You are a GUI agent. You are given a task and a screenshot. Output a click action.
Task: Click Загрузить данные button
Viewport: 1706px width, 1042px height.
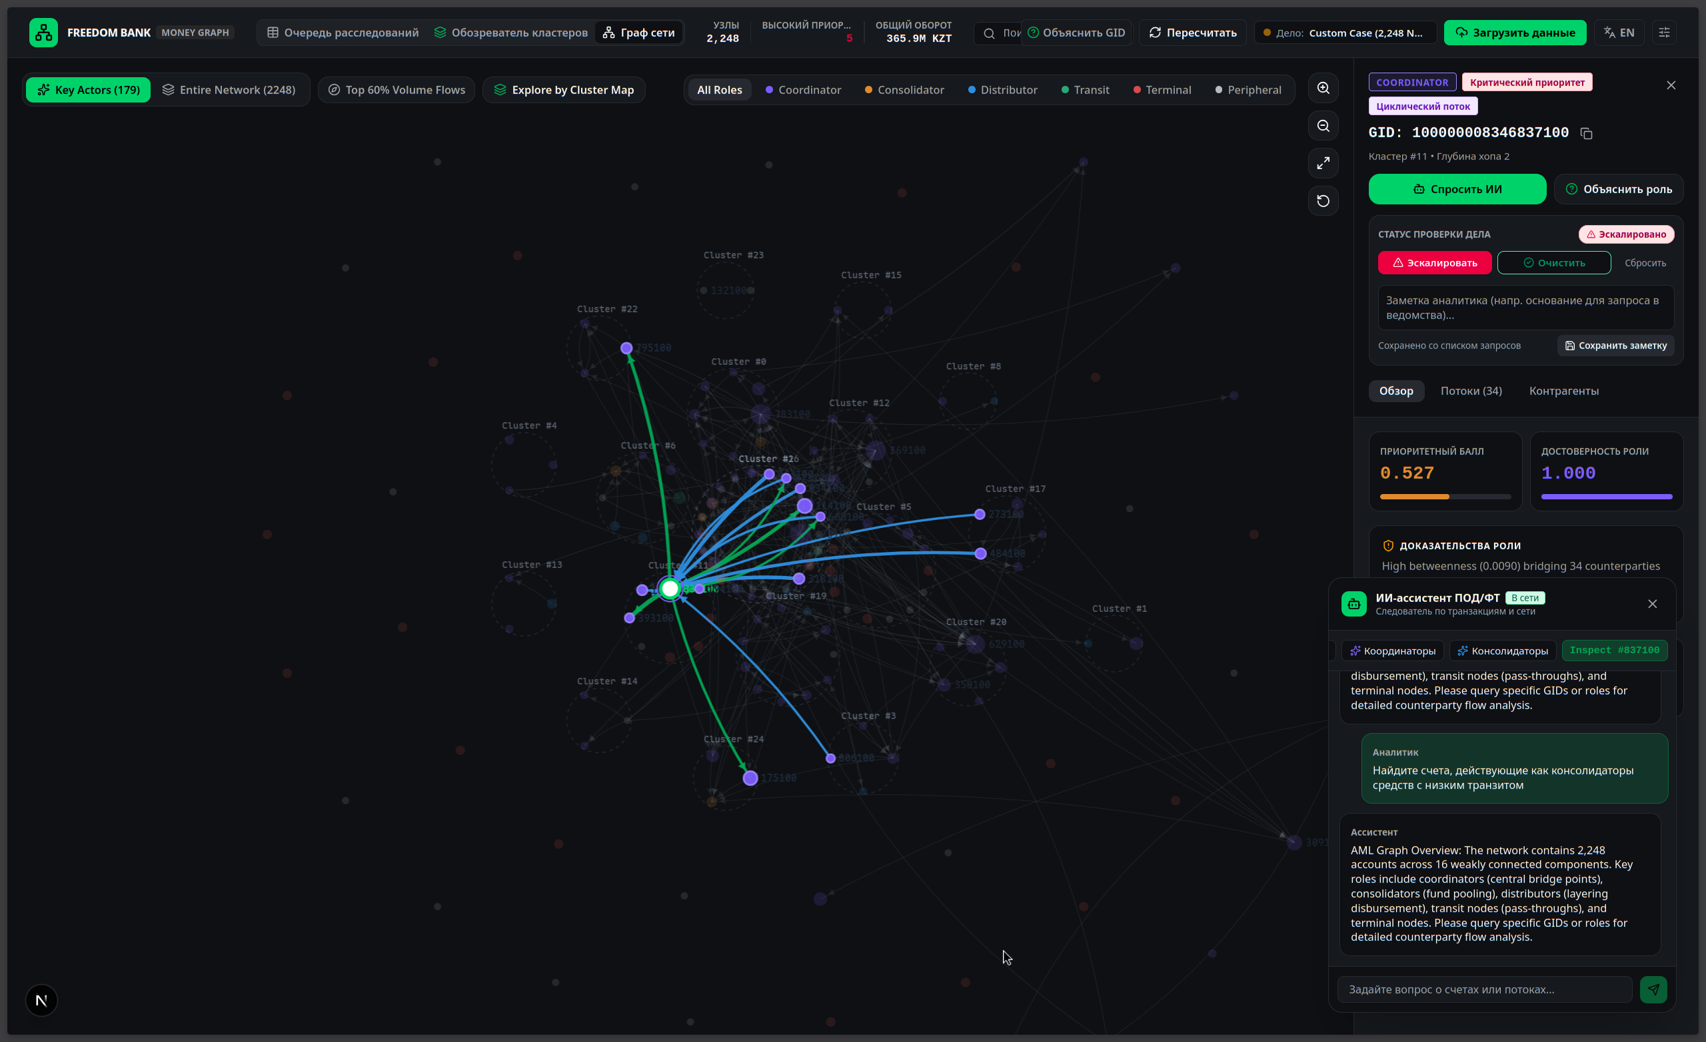pyautogui.click(x=1515, y=33)
